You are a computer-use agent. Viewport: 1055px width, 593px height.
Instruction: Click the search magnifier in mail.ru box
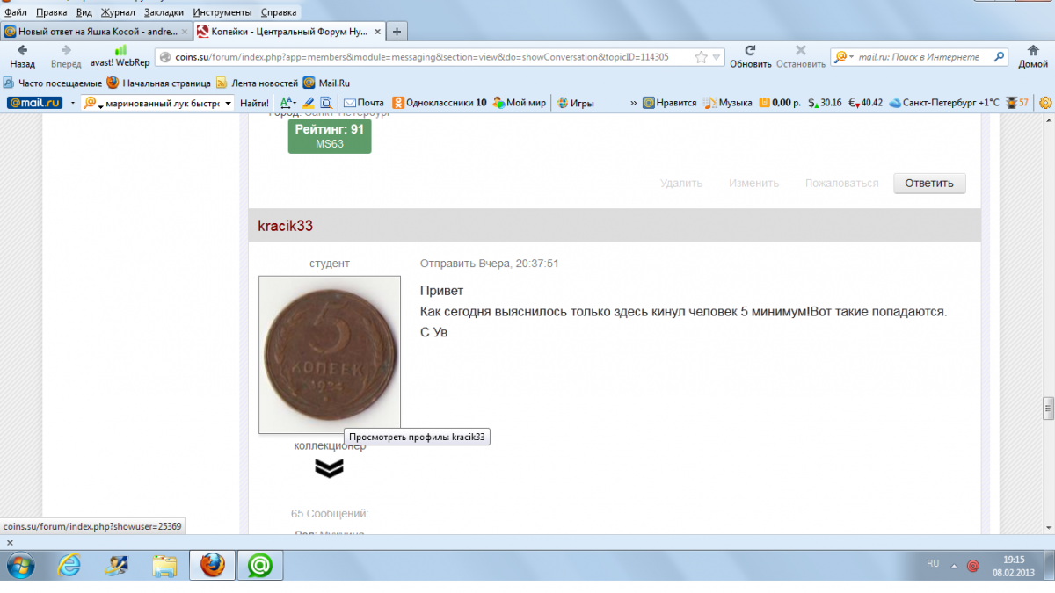pos(999,57)
